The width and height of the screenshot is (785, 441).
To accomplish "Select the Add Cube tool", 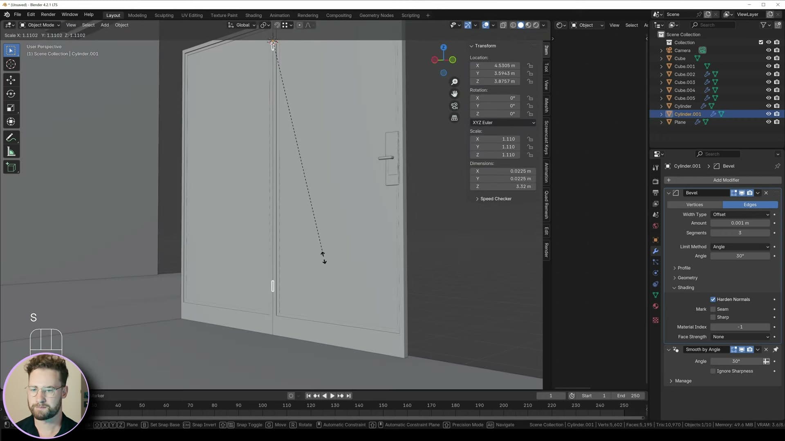I will point(11,167).
